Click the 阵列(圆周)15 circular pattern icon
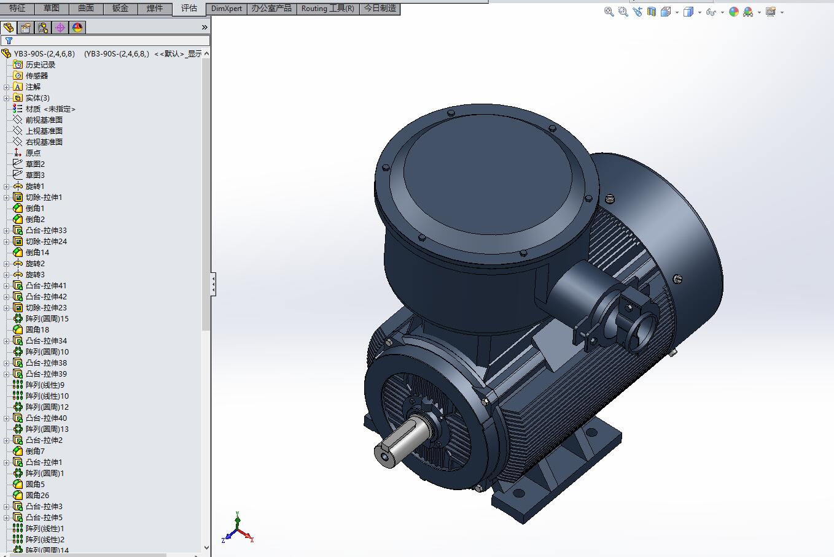The image size is (834, 557). (x=18, y=318)
